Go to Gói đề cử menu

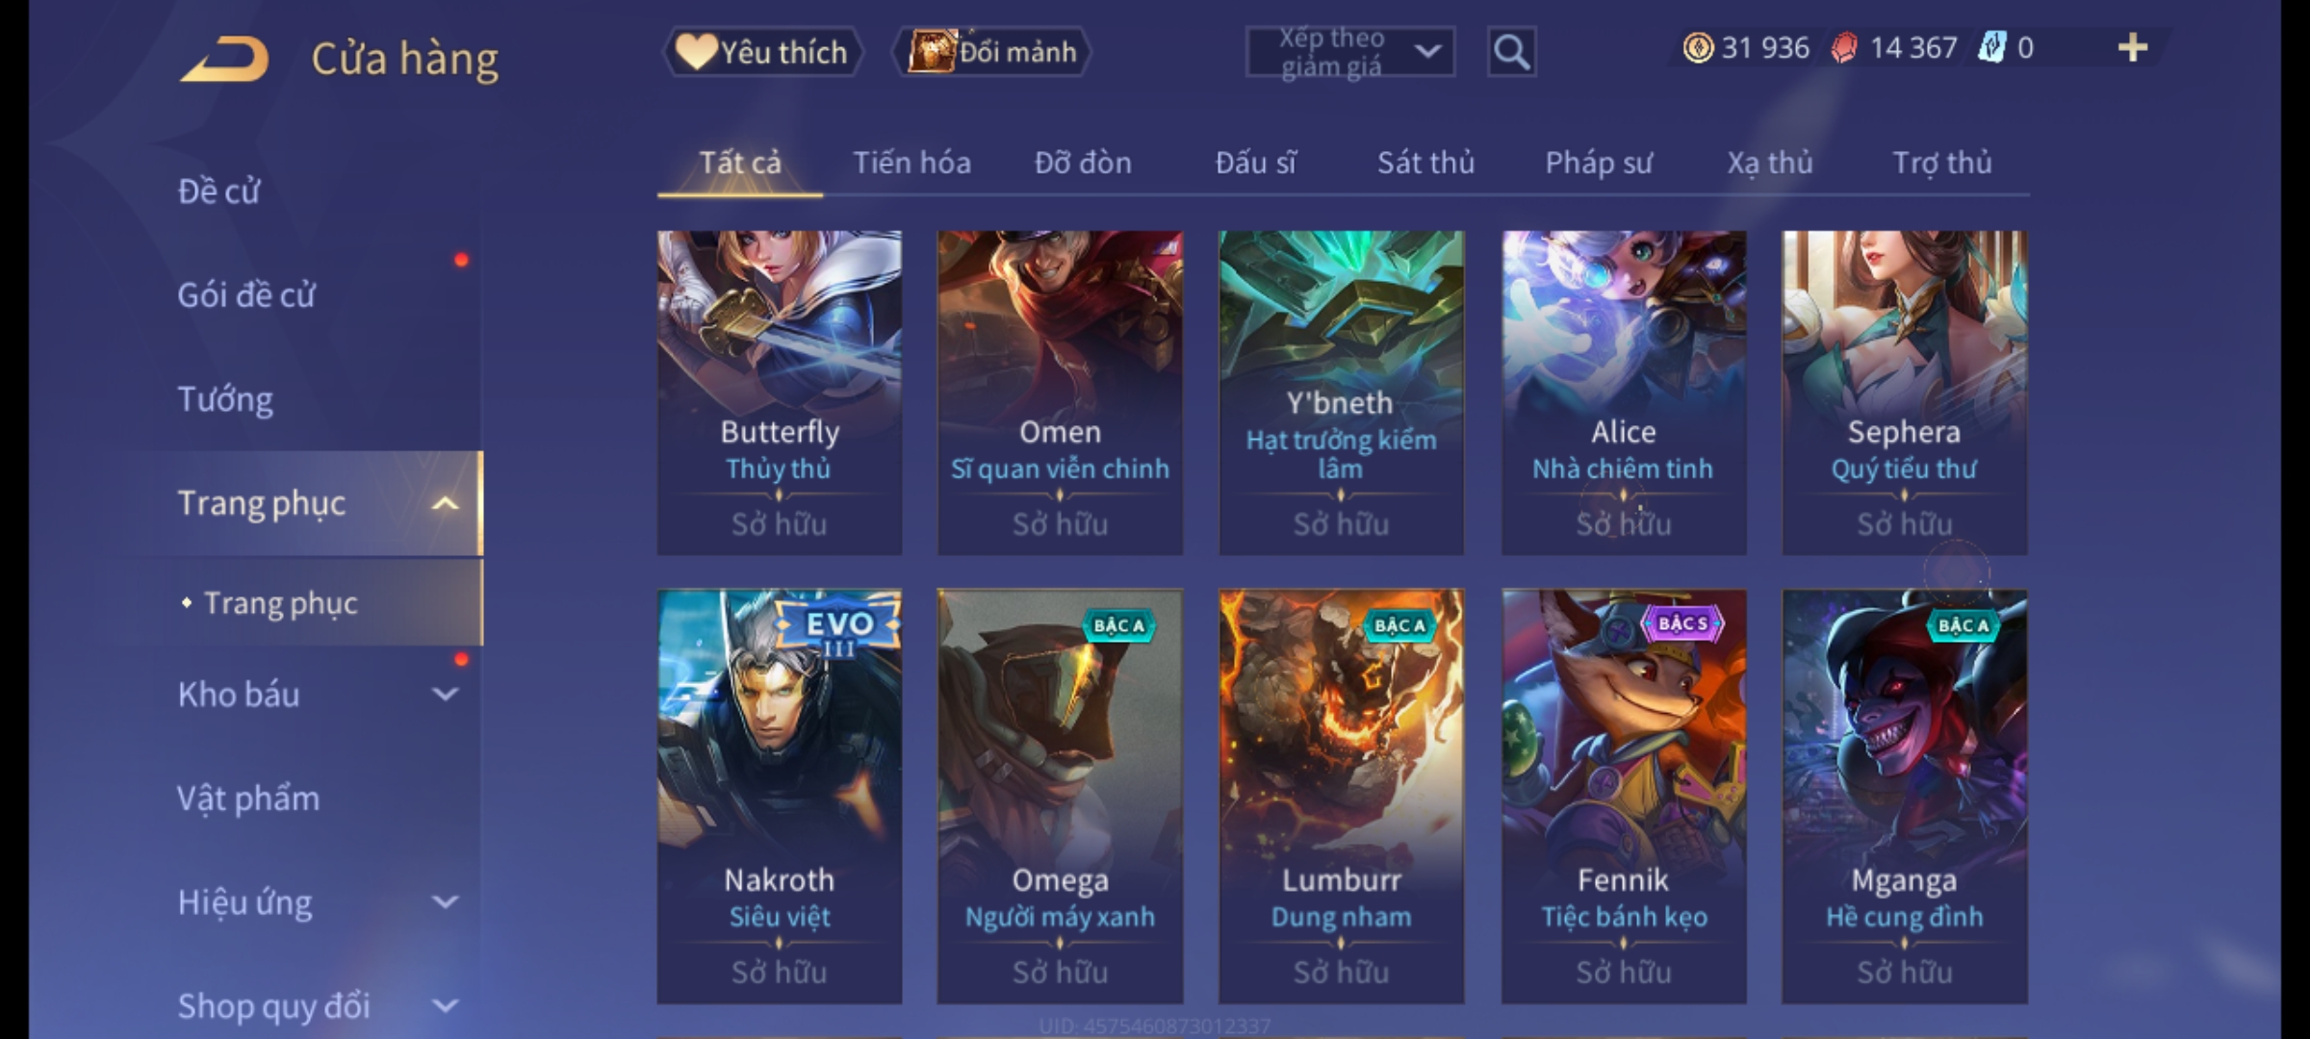pos(246,294)
